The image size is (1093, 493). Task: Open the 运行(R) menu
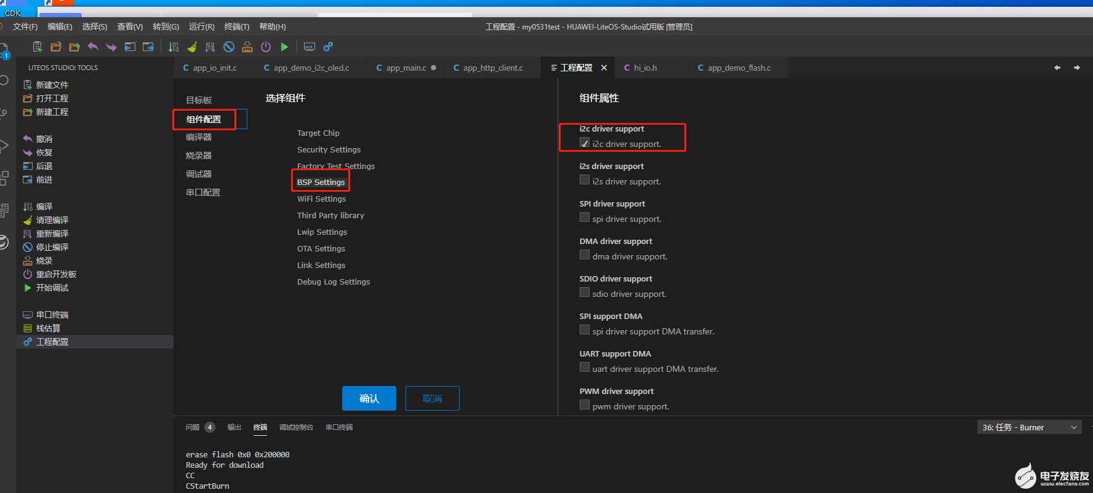click(x=202, y=26)
